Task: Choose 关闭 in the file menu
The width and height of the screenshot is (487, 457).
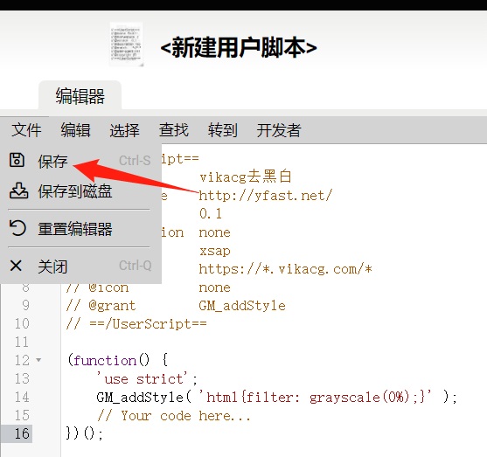Action: click(80, 267)
